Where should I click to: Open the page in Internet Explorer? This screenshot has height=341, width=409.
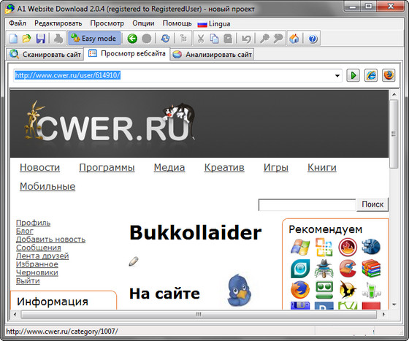[x=371, y=76]
